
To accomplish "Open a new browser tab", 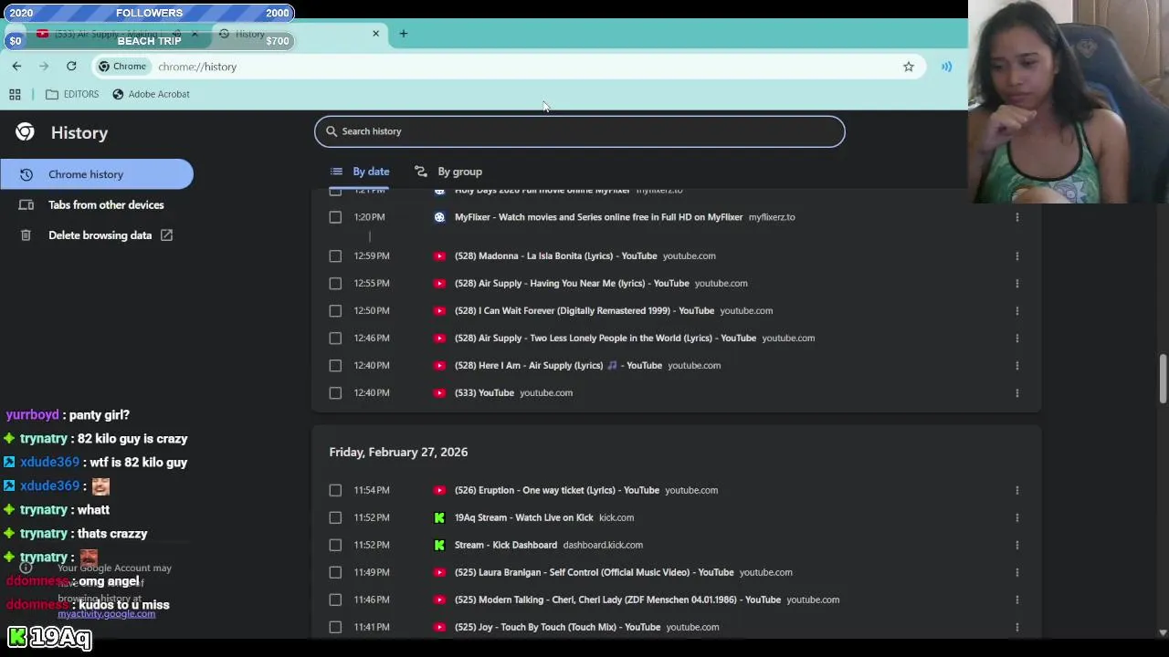I will tap(403, 34).
